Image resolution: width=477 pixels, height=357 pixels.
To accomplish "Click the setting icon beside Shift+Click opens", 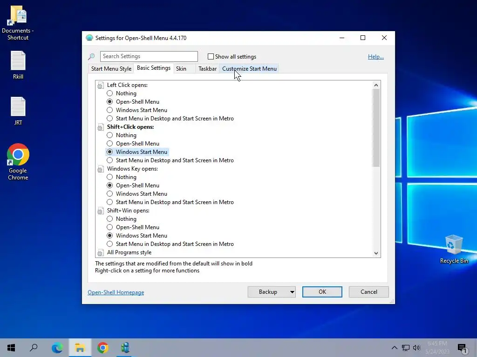I will [101, 127].
